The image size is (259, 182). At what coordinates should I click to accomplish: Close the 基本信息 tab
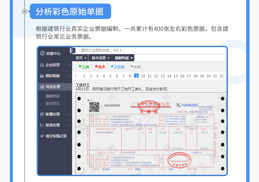click(109, 58)
